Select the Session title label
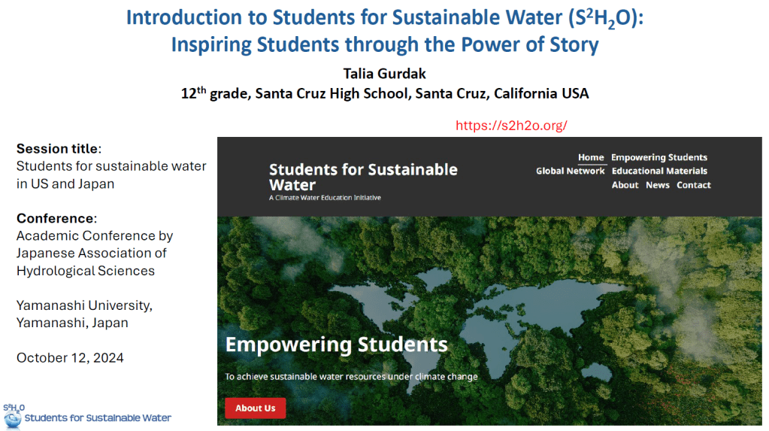 click(59, 148)
